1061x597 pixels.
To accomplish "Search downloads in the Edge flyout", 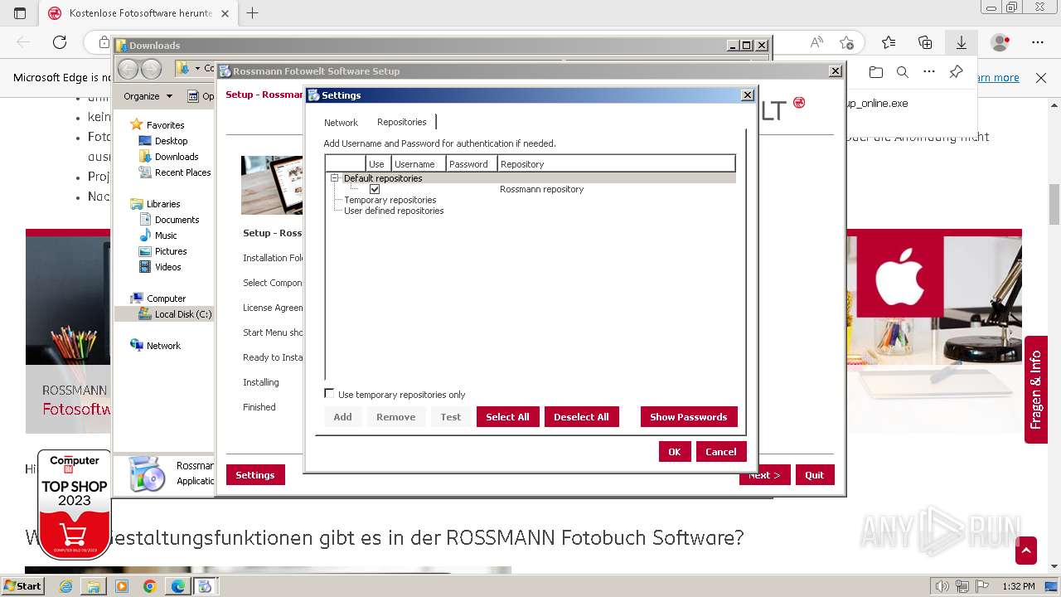I will (x=903, y=72).
